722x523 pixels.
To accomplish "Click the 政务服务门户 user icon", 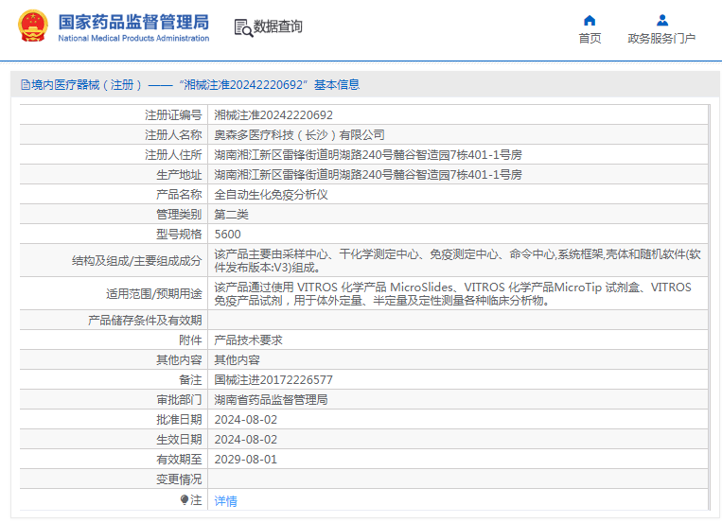I will 662,20.
